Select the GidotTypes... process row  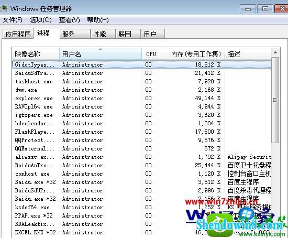pos(141,64)
